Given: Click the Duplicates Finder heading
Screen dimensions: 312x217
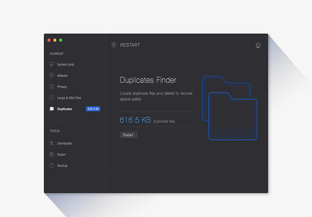Looking at the screenshot, I should pos(148,80).
